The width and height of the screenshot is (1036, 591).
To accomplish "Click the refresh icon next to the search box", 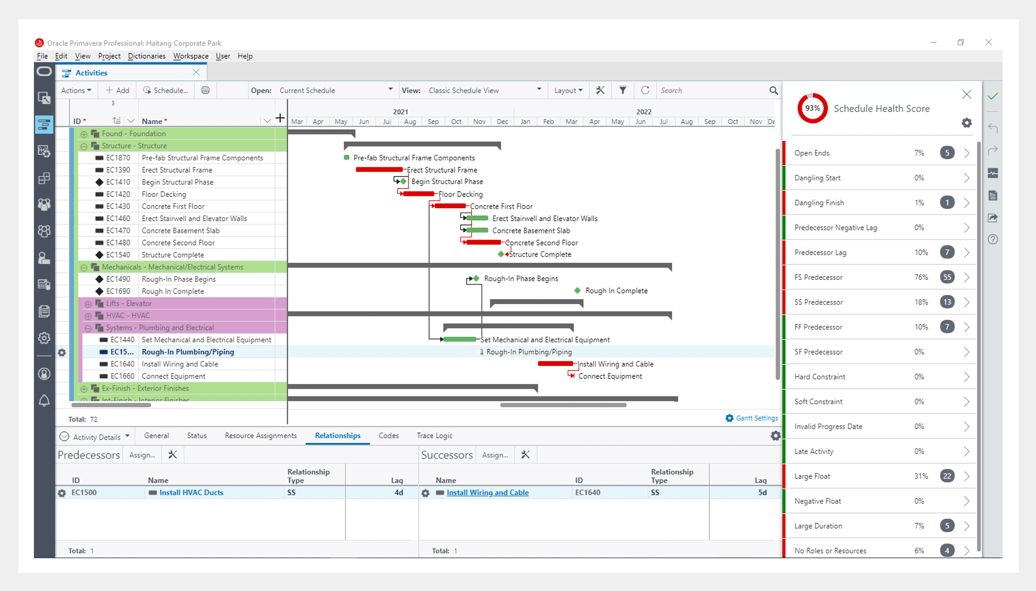I will [x=645, y=90].
